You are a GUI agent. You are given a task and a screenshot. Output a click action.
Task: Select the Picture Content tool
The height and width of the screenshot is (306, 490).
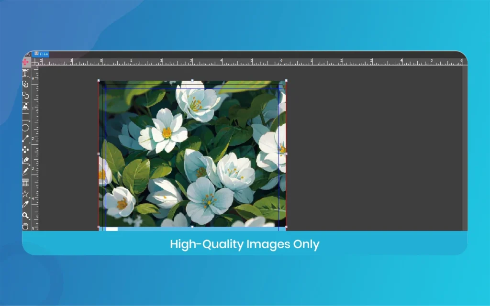point(26,106)
